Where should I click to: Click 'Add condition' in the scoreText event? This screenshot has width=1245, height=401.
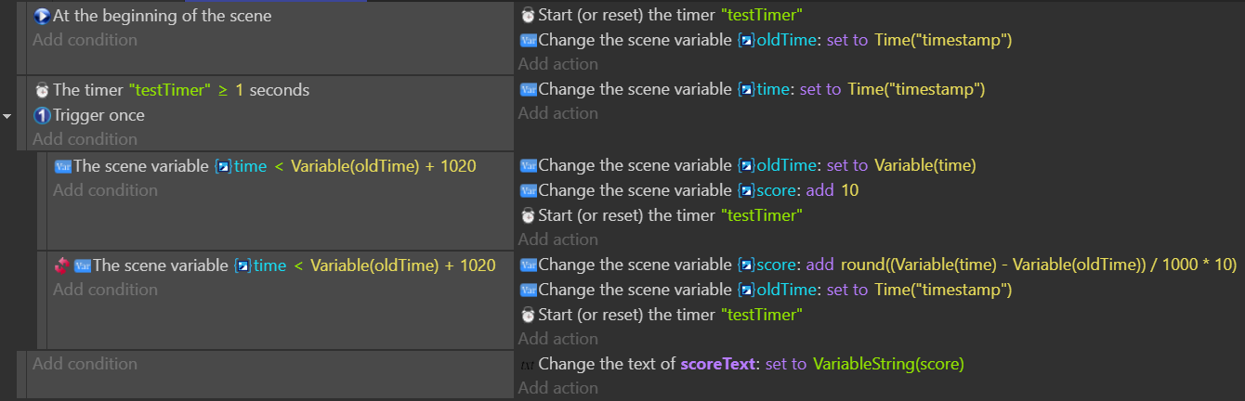click(x=85, y=364)
